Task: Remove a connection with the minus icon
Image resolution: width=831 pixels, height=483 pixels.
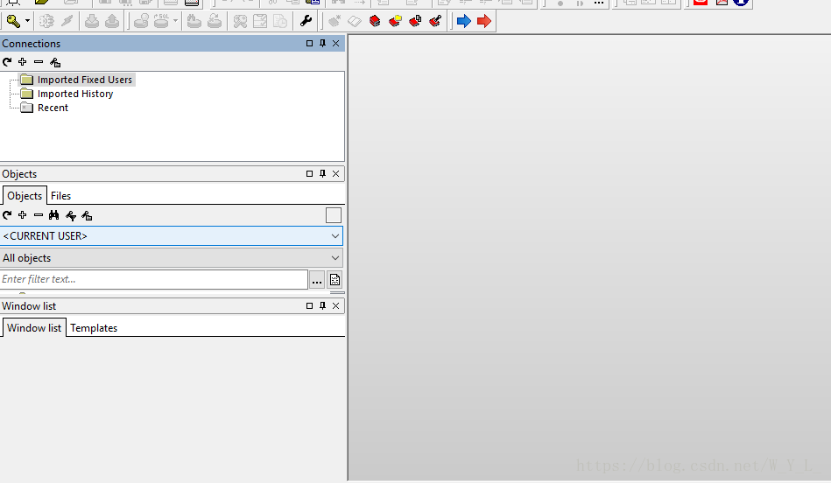Action: coord(39,62)
